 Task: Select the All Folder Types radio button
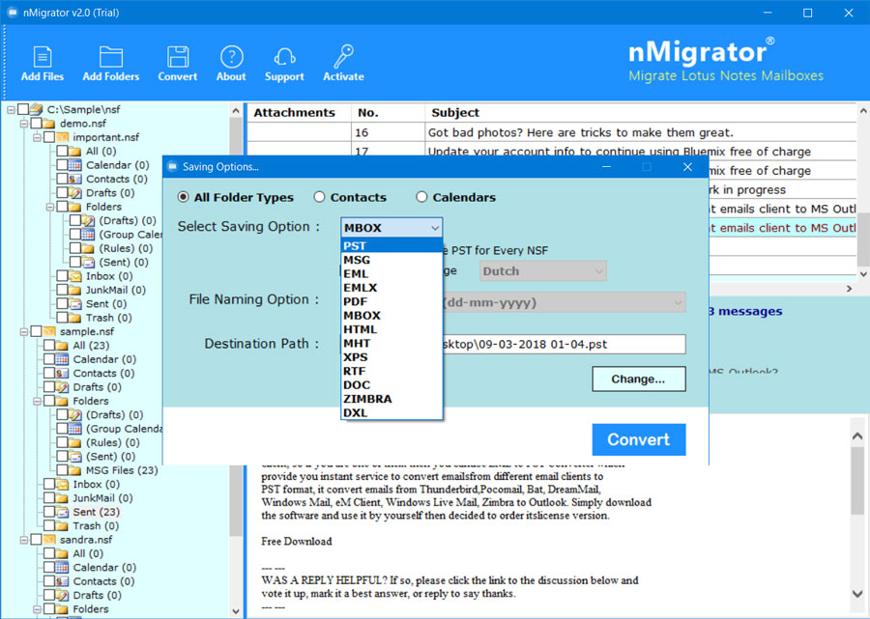(x=183, y=197)
